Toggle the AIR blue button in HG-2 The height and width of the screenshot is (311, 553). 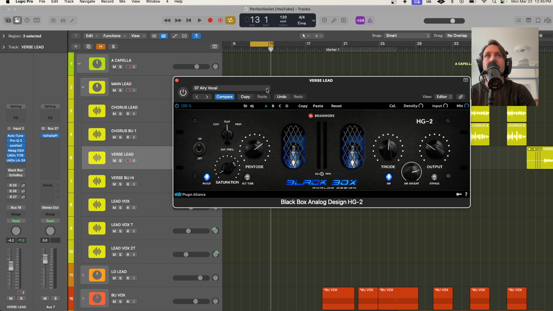pyautogui.click(x=389, y=177)
